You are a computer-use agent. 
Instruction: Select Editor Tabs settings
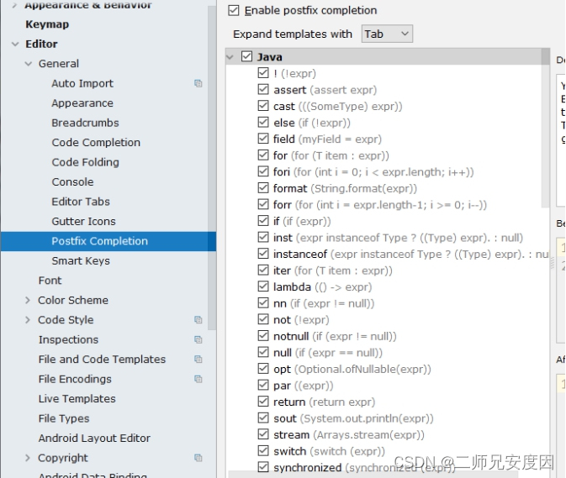coord(81,202)
